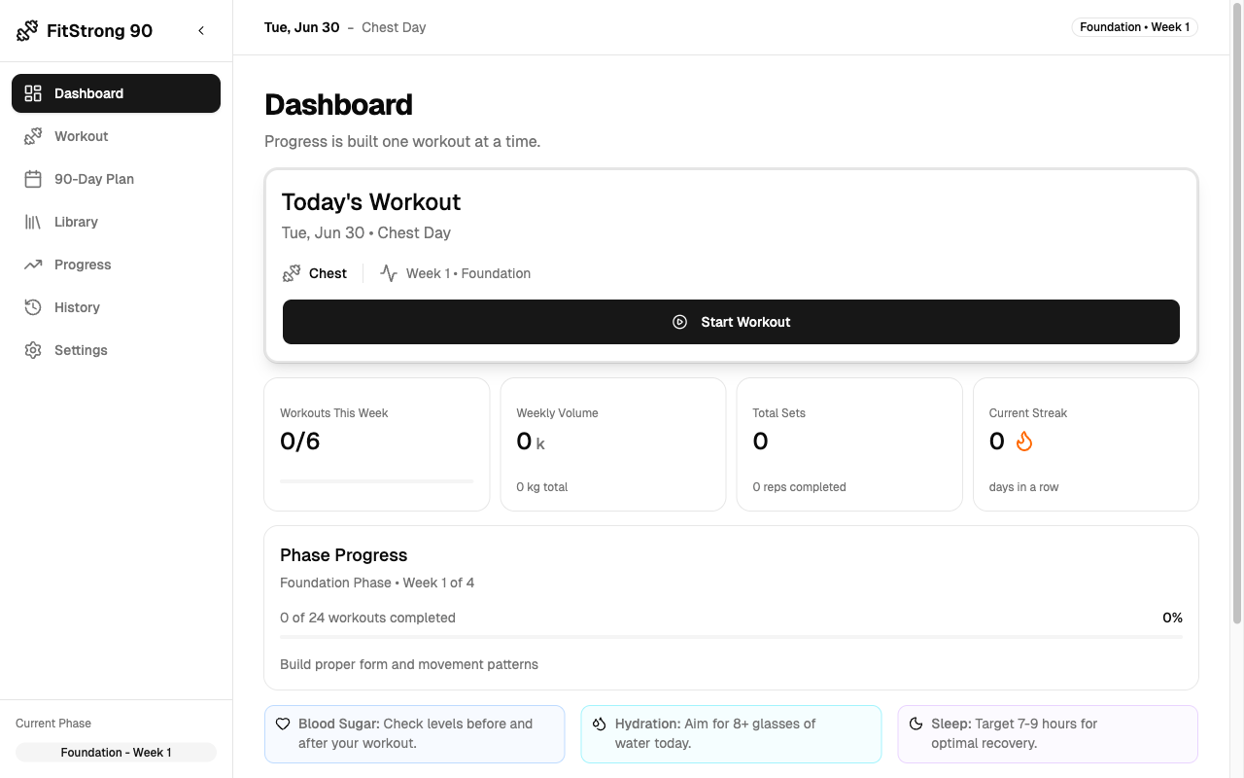This screenshot has height=778, width=1244.
Task: Click the droplet icon in Hydration tip
Action: click(x=600, y=725)
